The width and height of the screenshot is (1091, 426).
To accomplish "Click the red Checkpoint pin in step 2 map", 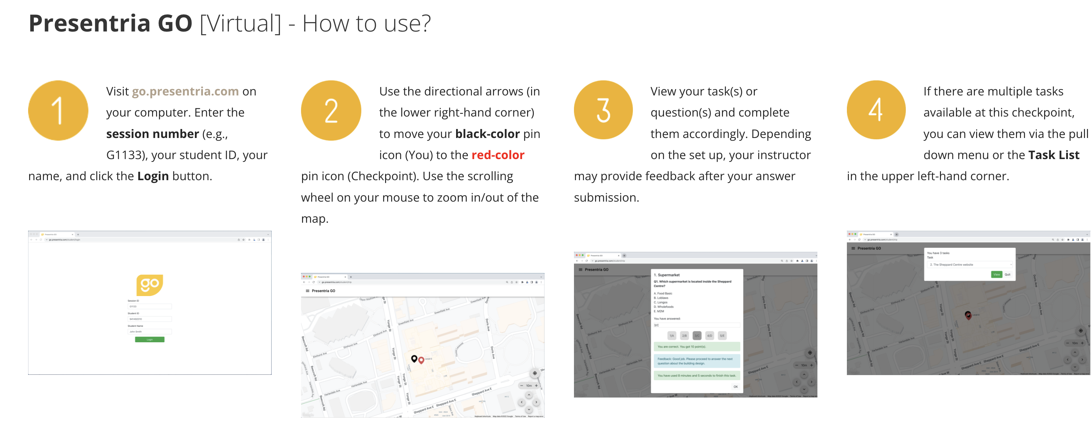I will [421, 360].
